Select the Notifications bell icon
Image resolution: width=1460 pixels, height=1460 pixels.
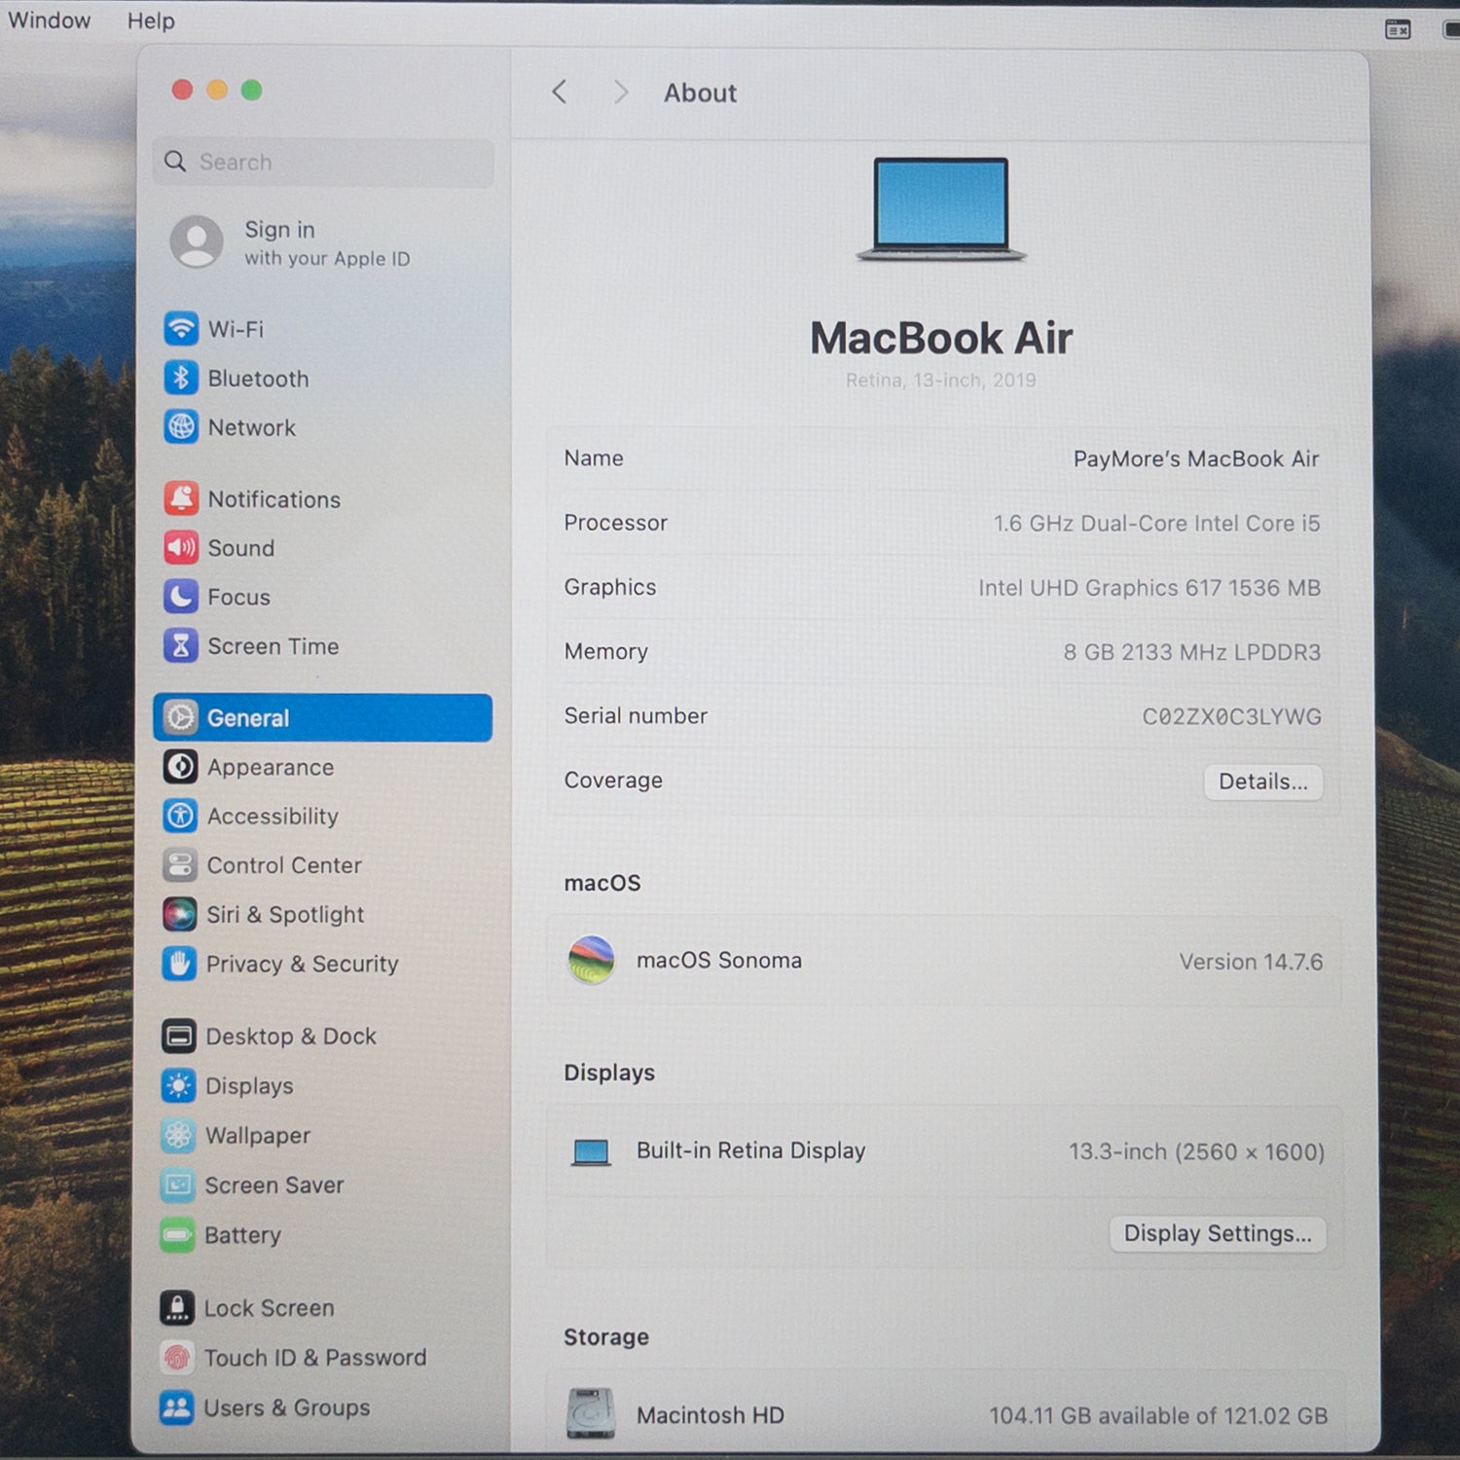pyautogui.click(x=181, y=498)
